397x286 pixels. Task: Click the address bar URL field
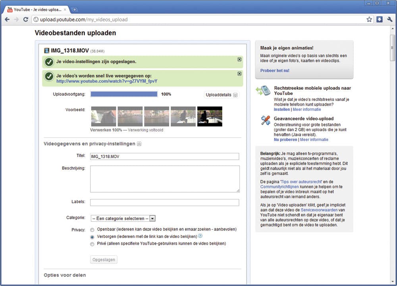click(x=200, y=19)
